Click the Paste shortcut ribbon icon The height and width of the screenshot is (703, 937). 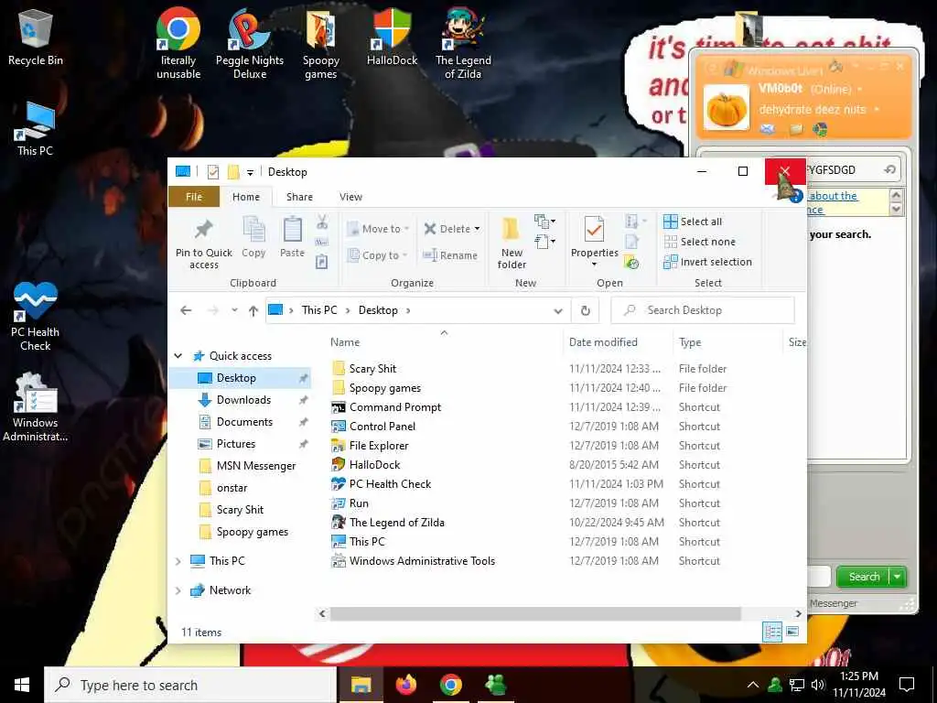321,262
